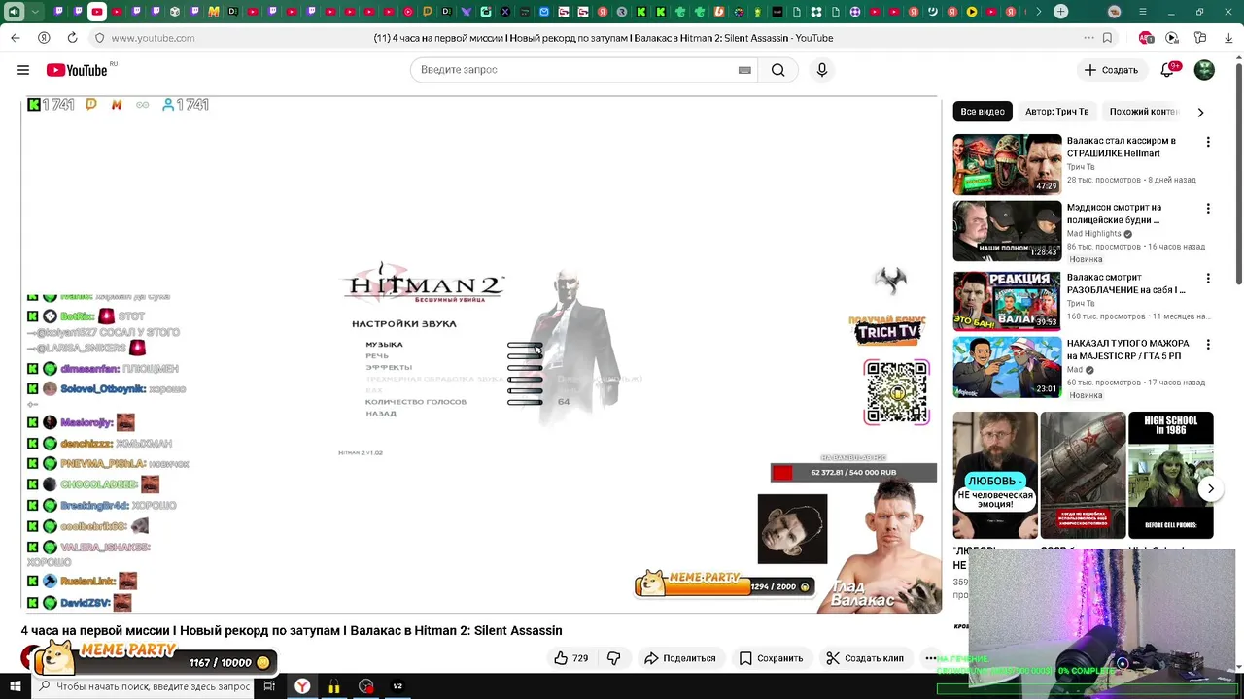Dislike the video with thumbs-down
Image resolution: width=1244 pixels, height=699 pixels.
coord(613,658)
